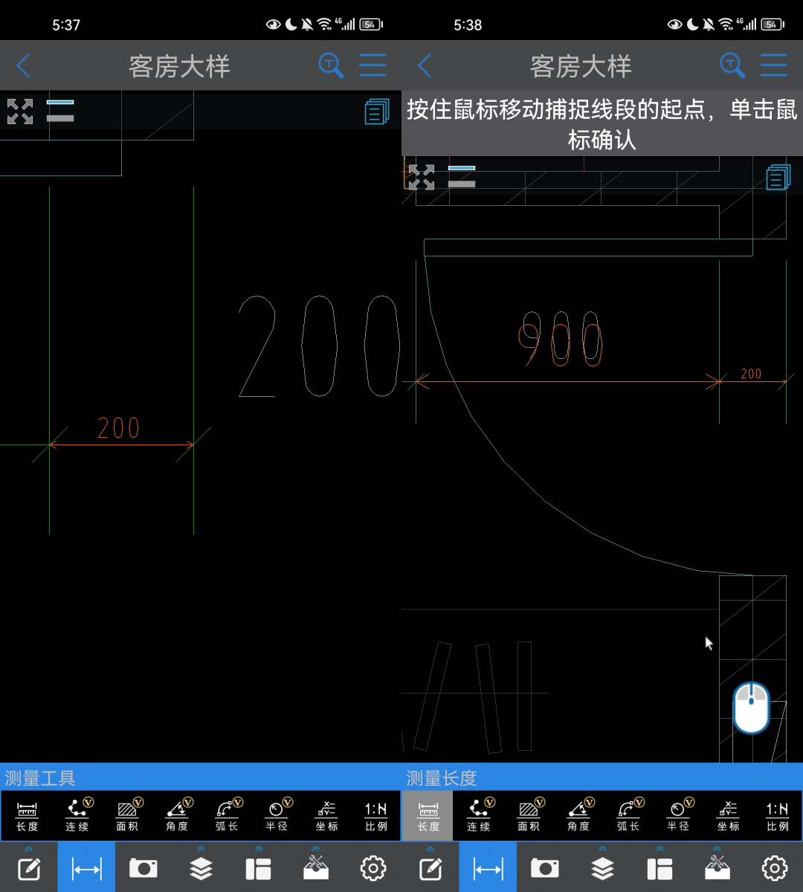Toggle line weight bars icon in 5:37 screen
Viewport: 803px width, 892px height.
coord(60,110)
